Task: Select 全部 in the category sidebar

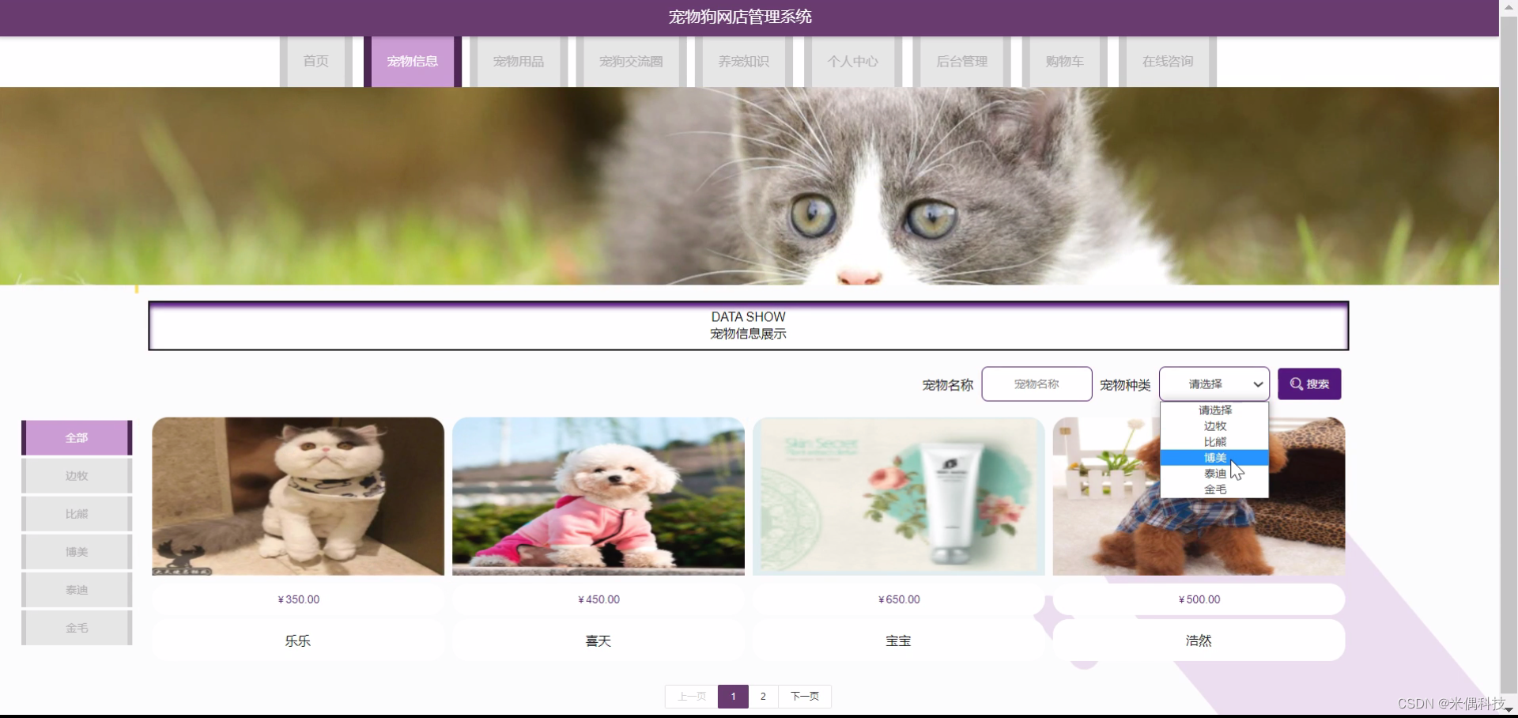Action: click(76, 437)
